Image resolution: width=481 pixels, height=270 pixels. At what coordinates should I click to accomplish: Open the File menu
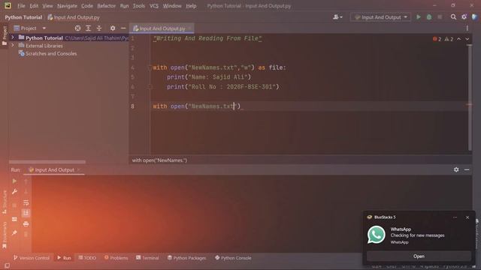[21, 6]
